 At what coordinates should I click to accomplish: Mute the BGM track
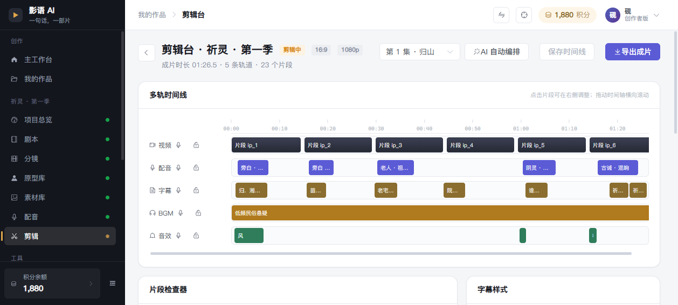(181, 213)
